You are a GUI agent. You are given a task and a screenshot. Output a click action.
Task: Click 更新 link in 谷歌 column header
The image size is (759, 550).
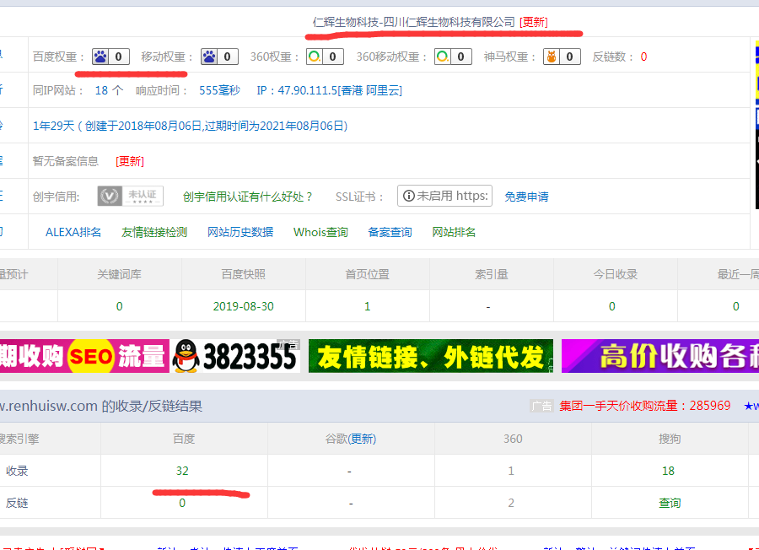363,439
